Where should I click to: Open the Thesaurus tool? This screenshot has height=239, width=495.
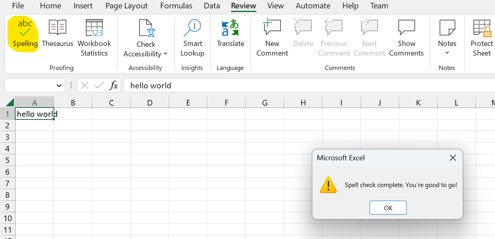(58, 34)
